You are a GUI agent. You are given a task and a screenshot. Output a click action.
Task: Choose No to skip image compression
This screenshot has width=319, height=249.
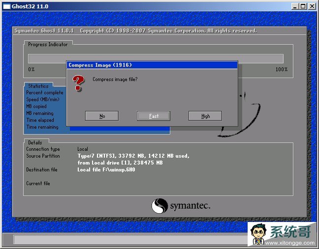point(102,116)
